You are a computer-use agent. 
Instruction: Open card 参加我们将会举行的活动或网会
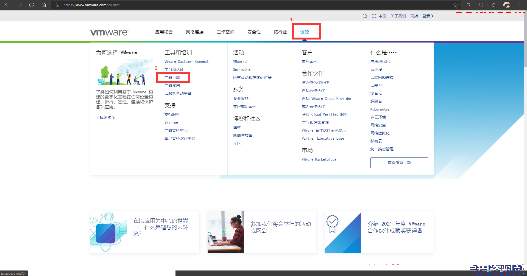262,232
